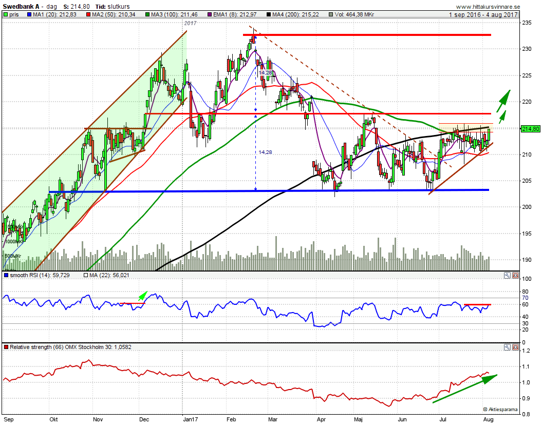The width and height of the screenshot is (542, 426).
Task: Close the Relative strength indicator panel
Action: (515, 347)
